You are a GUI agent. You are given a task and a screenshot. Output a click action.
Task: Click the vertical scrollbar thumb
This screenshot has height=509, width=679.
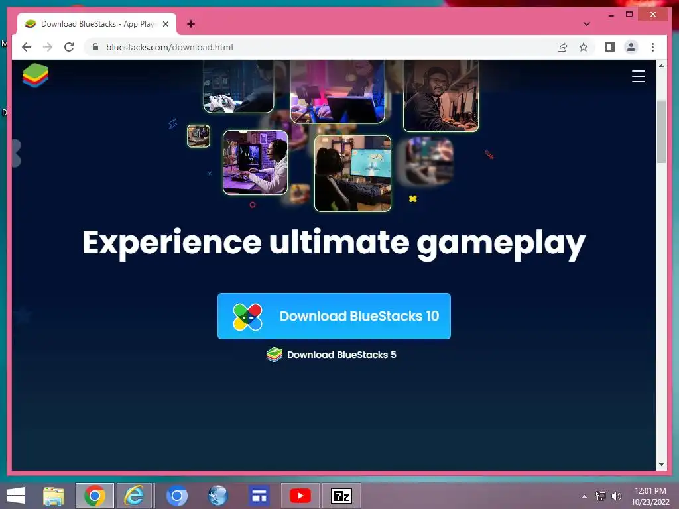[x=661, y=132]
